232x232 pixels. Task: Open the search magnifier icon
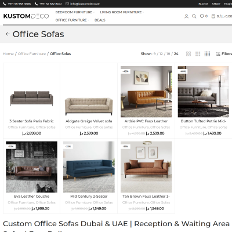click(x=194, y=16)
